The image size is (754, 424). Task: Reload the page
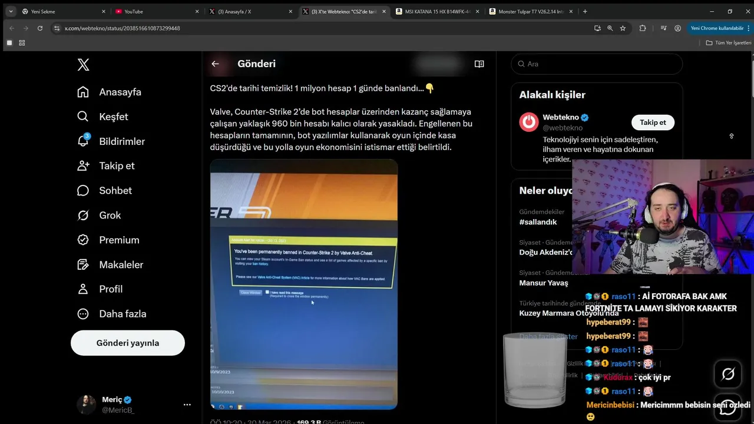coord(40,28)
